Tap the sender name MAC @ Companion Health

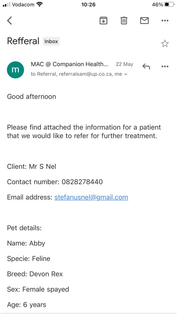point(69,64)
